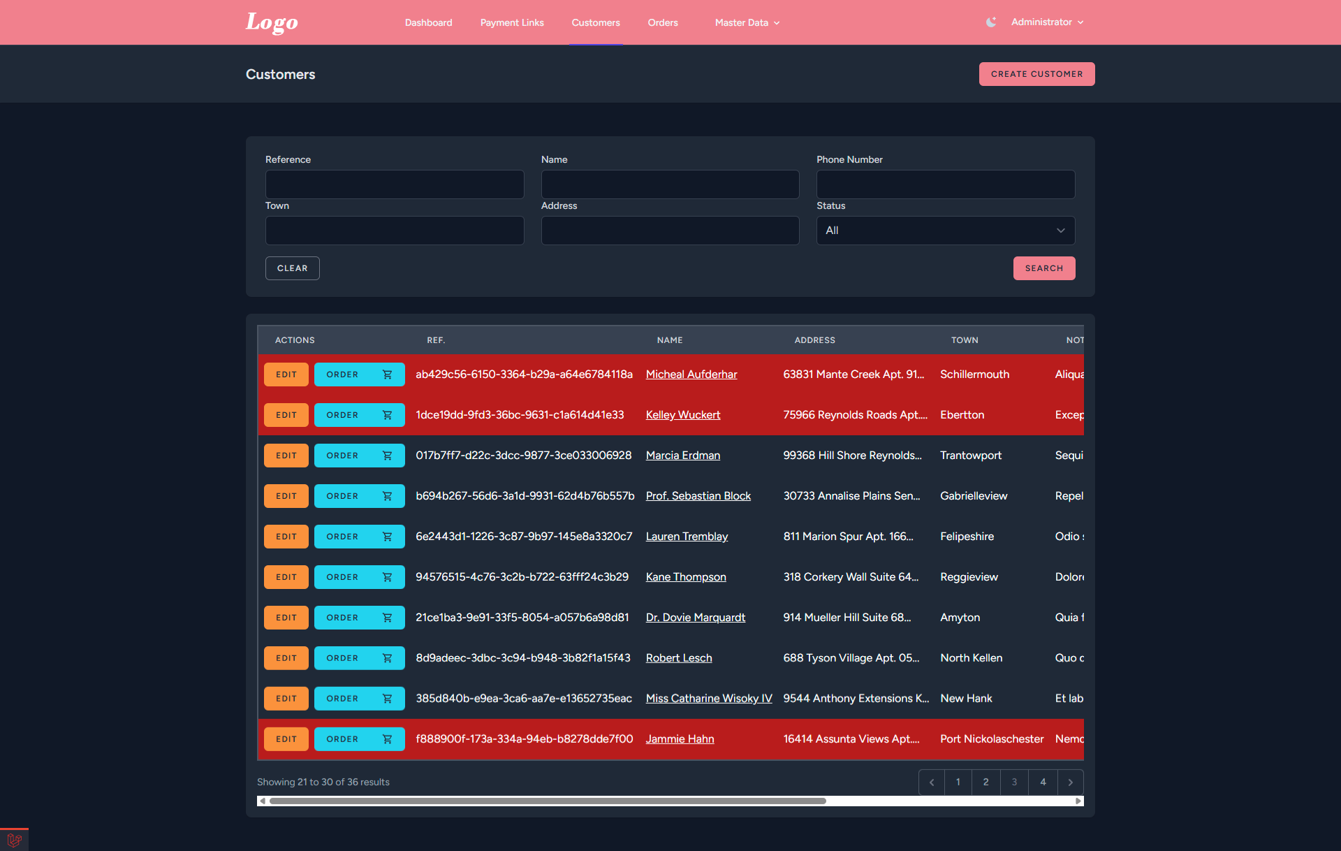Screen dimensions: 1341x851
Task: Open the Payment Links page
Action: click(512, 22)
